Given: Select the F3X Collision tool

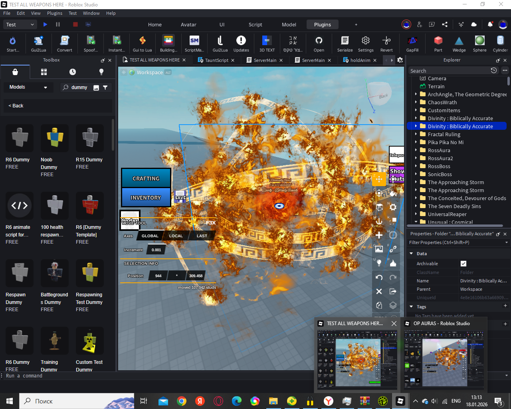Looking at the screenshot, I should (x=393, y=221).
